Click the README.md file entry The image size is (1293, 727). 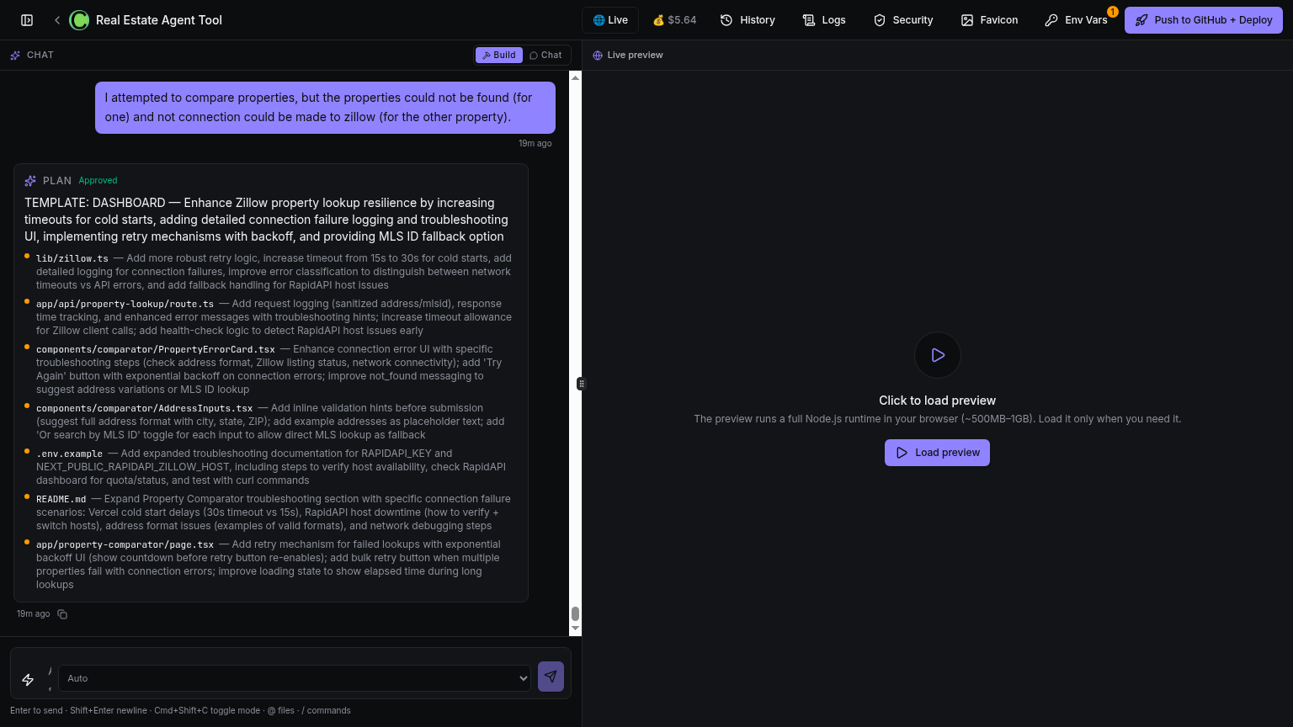[x=61, y=499]
